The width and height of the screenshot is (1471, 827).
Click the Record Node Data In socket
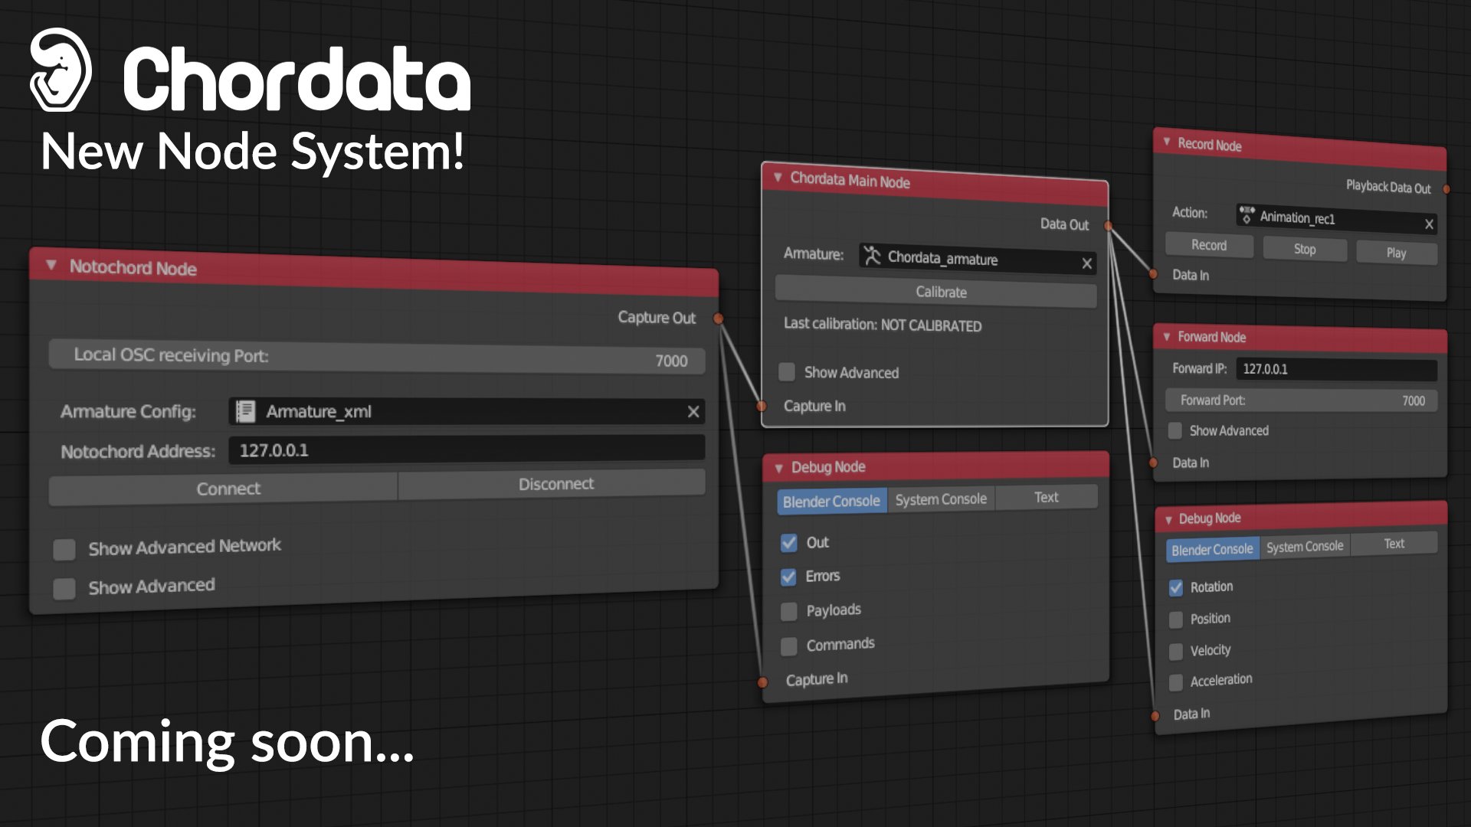(1154, 274)
